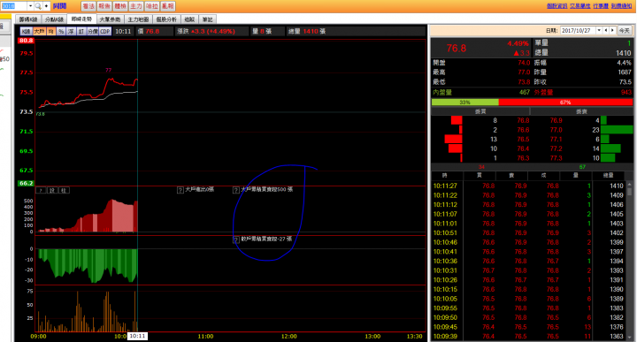Go to previous date with left arrow

tap(606, 30)
